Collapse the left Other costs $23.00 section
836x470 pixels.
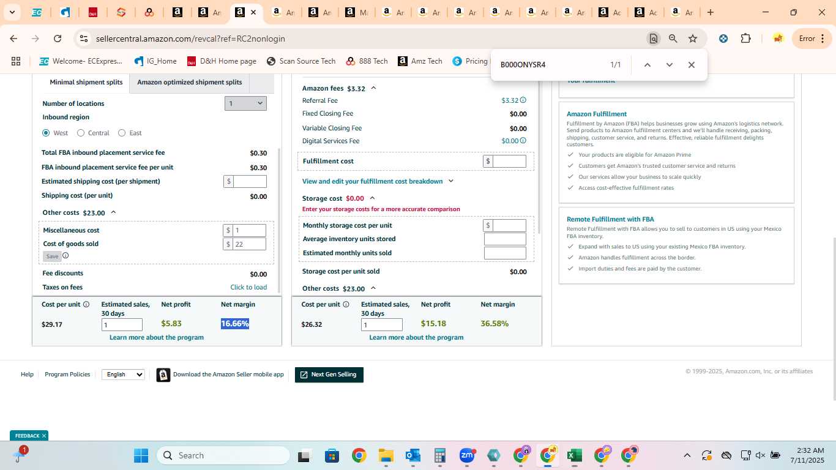pyautogui.click(x=113, y=212)
